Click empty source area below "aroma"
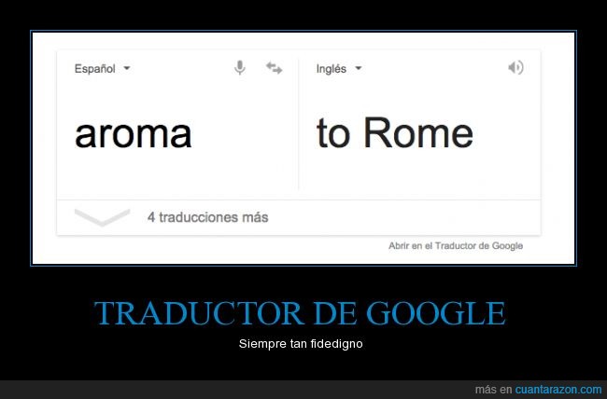Image resolution: width=607 pixels, height=399 pixels. [177, 174]
